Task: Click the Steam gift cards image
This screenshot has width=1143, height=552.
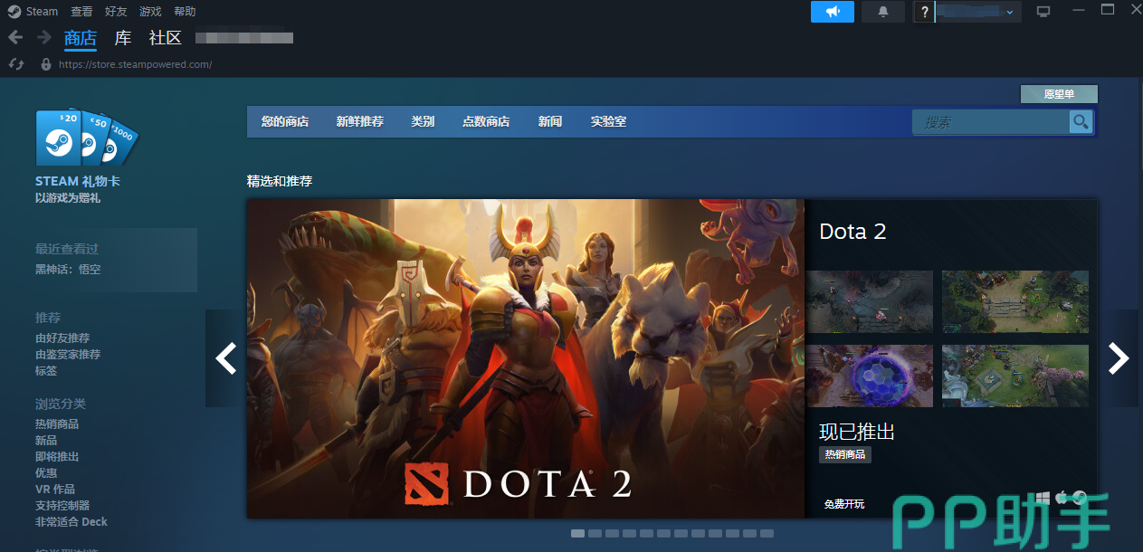Action: coord(87,138)
